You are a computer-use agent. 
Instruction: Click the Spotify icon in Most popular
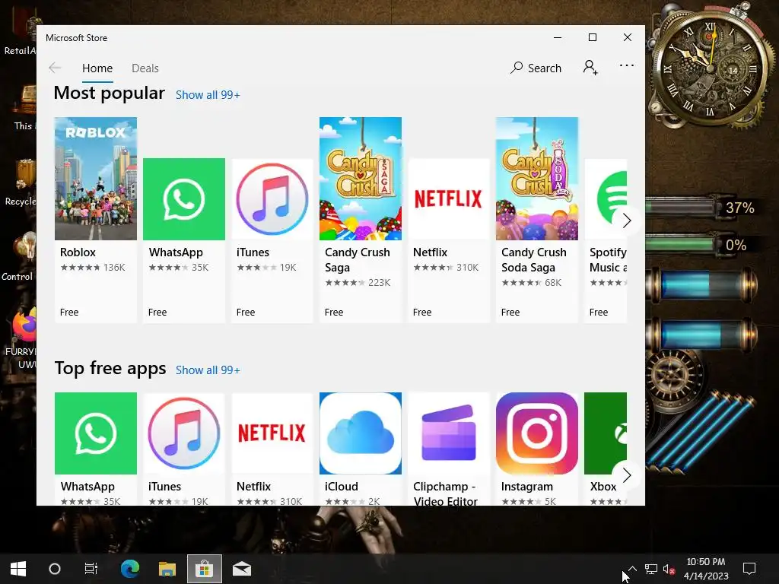[606, 199]
